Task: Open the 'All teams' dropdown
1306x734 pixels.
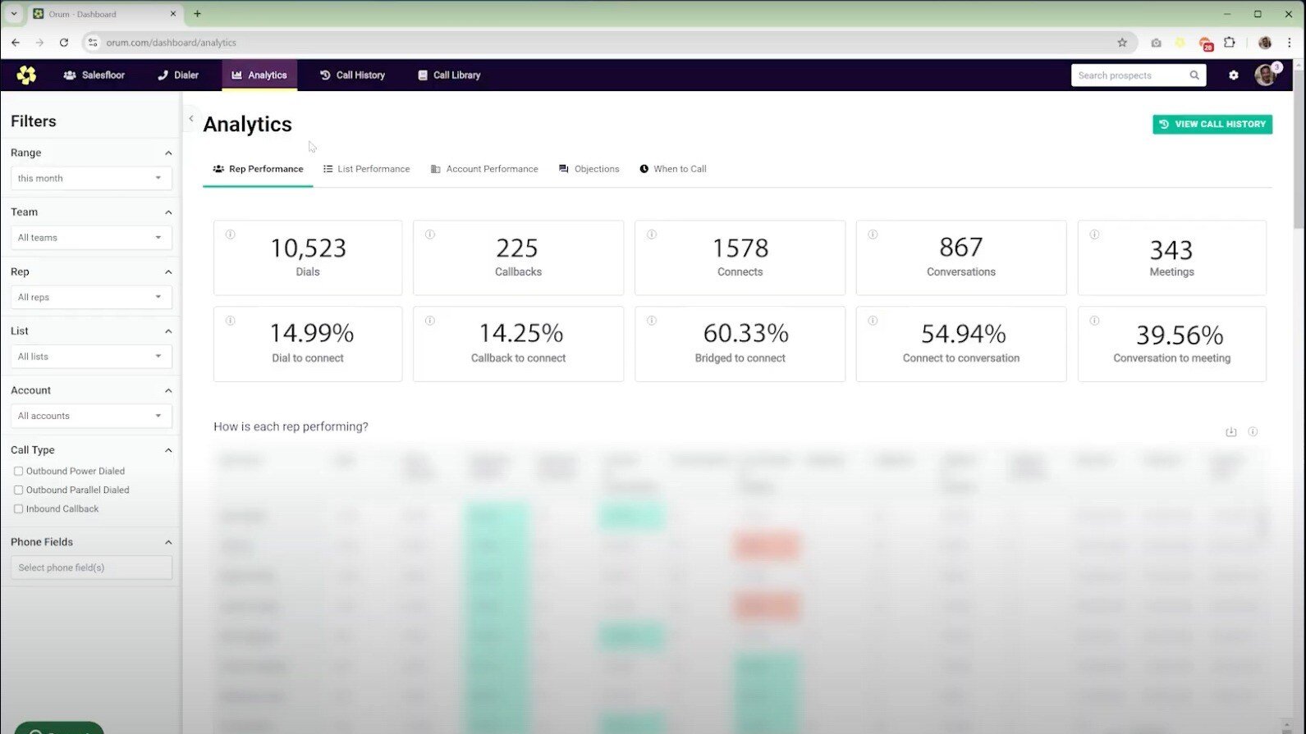Action: click(x=90, y=238)
